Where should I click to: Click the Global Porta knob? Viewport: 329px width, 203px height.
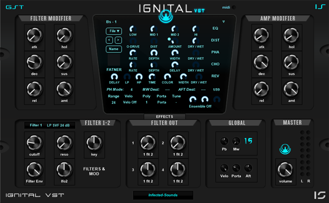(x=236, y=168)
